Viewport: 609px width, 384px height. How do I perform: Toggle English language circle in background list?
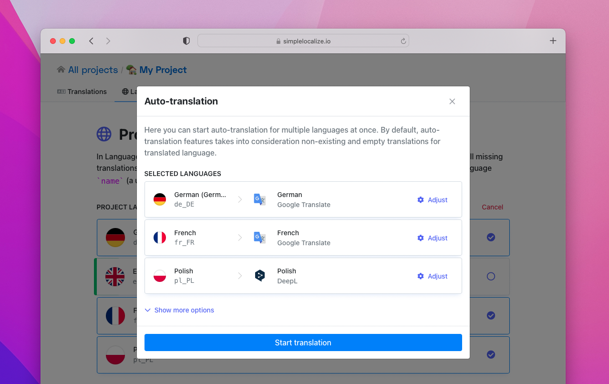pyautogui.click(x=491, y=276)
